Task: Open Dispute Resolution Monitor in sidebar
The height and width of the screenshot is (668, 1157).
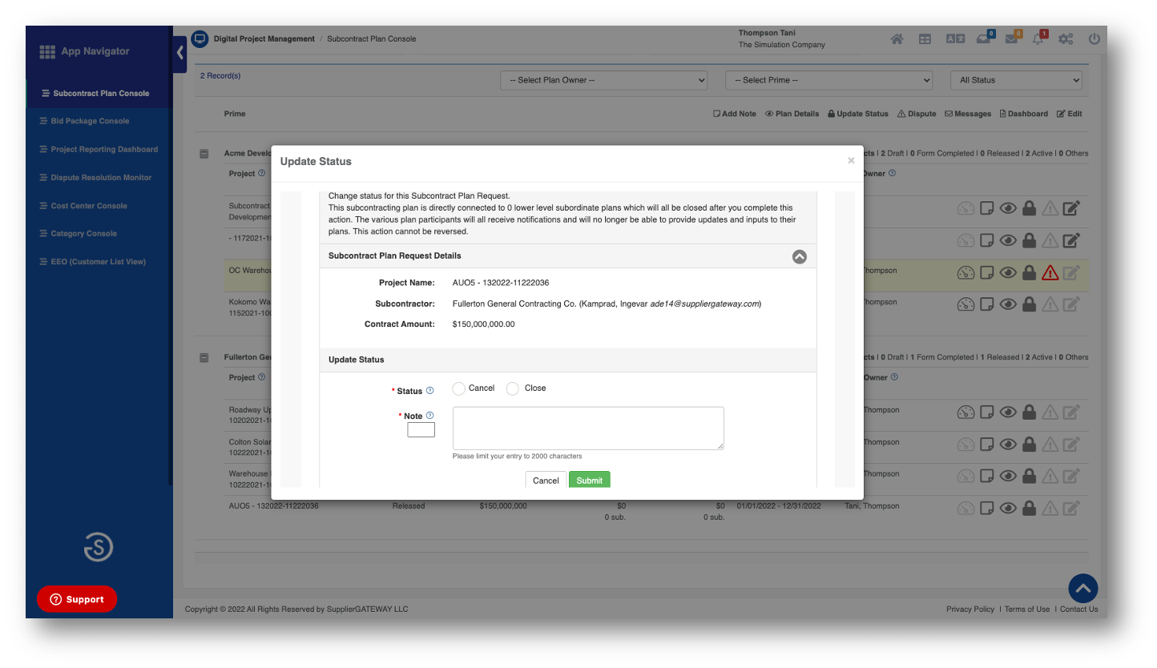Action: (x=101, y=178)
